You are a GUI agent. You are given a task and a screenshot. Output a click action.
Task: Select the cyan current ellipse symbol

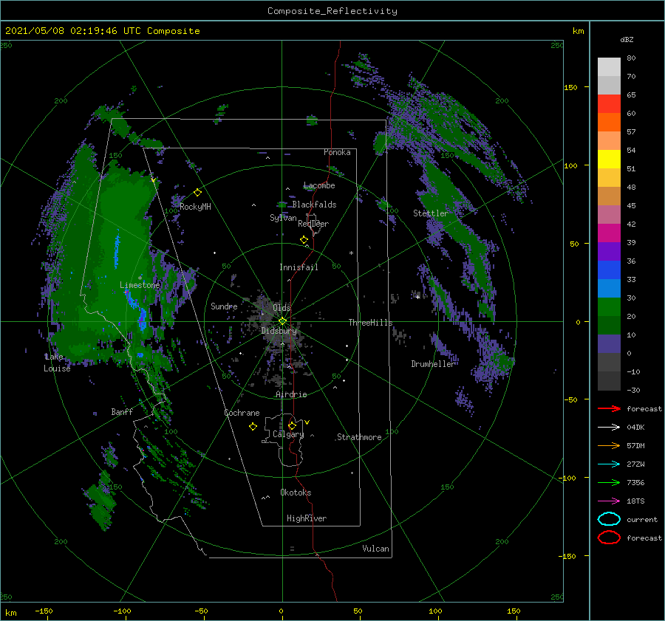609,519
